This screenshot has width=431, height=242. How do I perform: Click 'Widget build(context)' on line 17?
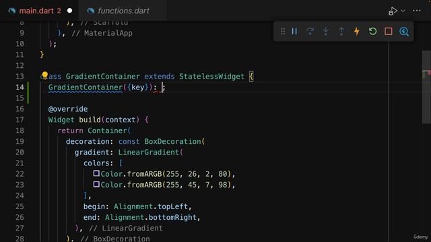click(94, 120)
